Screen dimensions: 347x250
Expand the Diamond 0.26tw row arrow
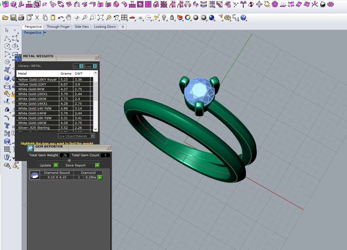(x=100, y=177)
